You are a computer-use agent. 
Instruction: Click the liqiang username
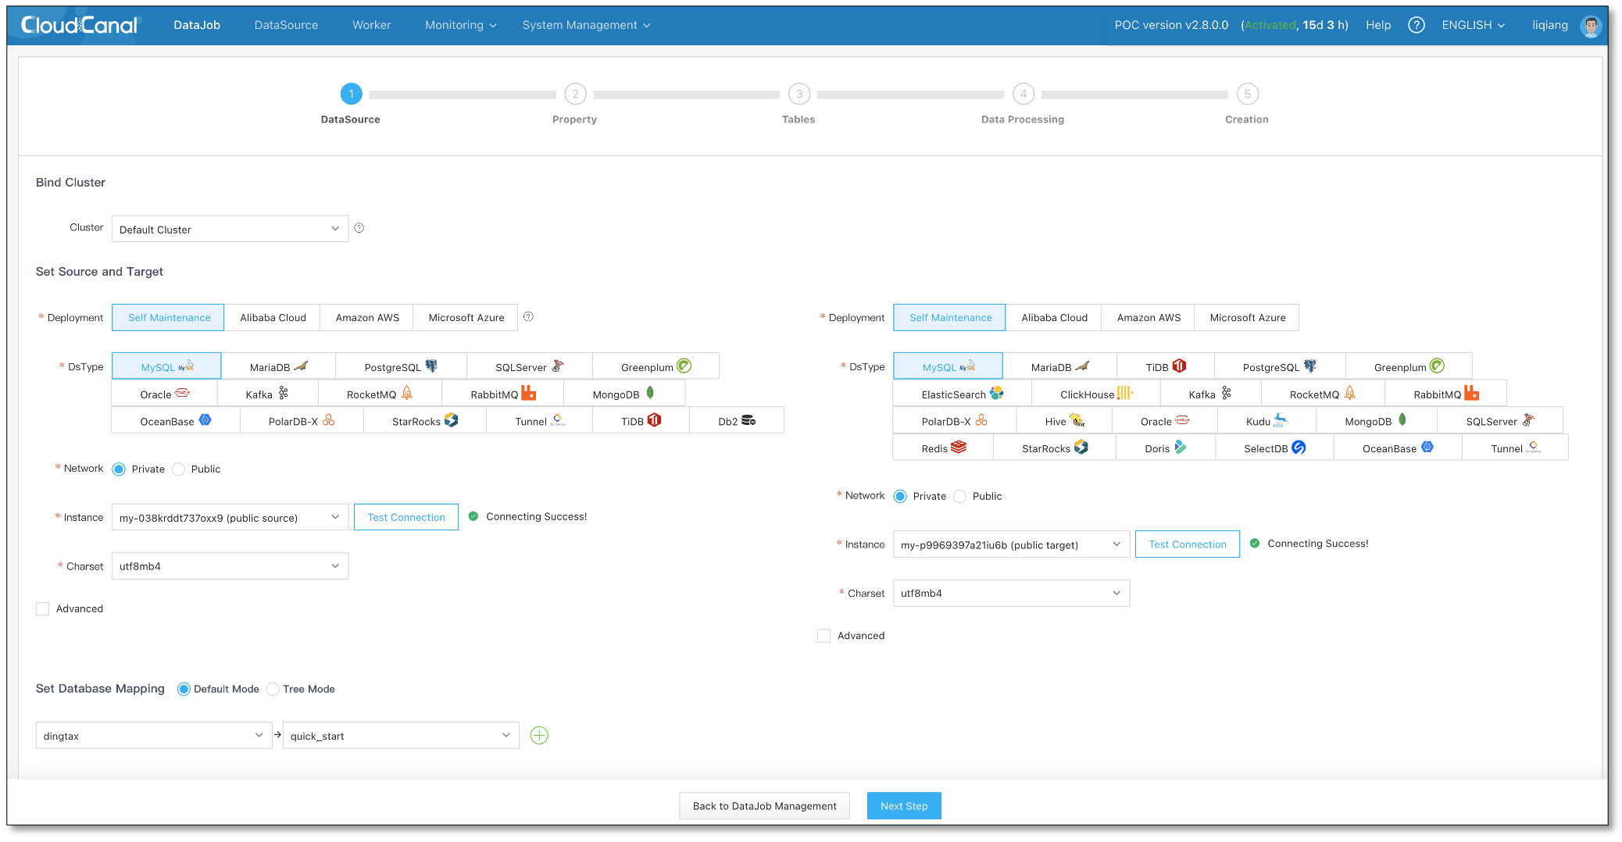[1549, 25]
